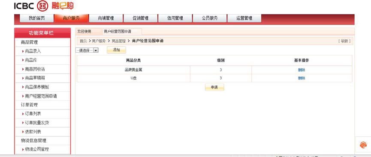The image size is (371, 157).
Task: Delete the U盘 category row
Action: 302,78
